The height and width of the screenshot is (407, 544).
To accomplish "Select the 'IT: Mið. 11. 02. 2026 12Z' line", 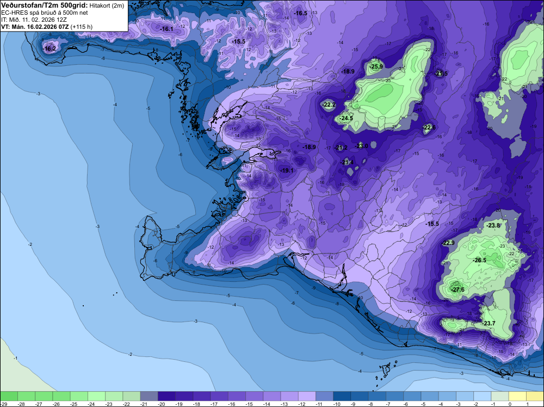I will (x=34, y=20).
